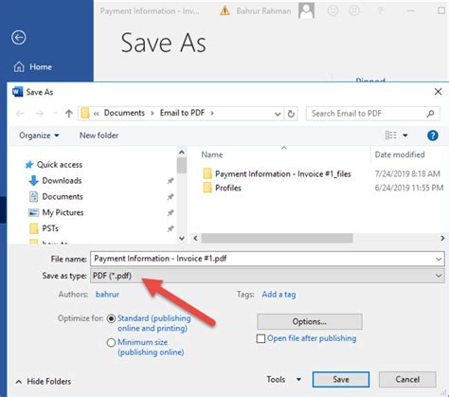This screenshot has height=397, width=449.
Task: Open Home in Word backstage sidebar
Action: 33,67
